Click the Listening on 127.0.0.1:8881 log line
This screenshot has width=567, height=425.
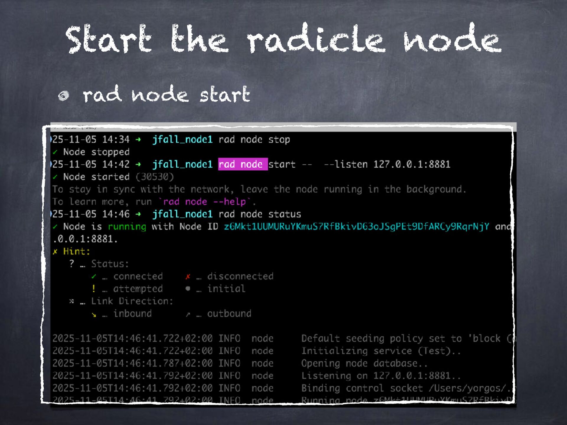(380, 376)
